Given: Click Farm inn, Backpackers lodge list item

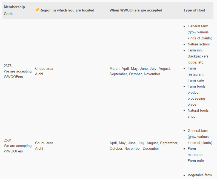Looking at the screenshot, I should [198, 56].
